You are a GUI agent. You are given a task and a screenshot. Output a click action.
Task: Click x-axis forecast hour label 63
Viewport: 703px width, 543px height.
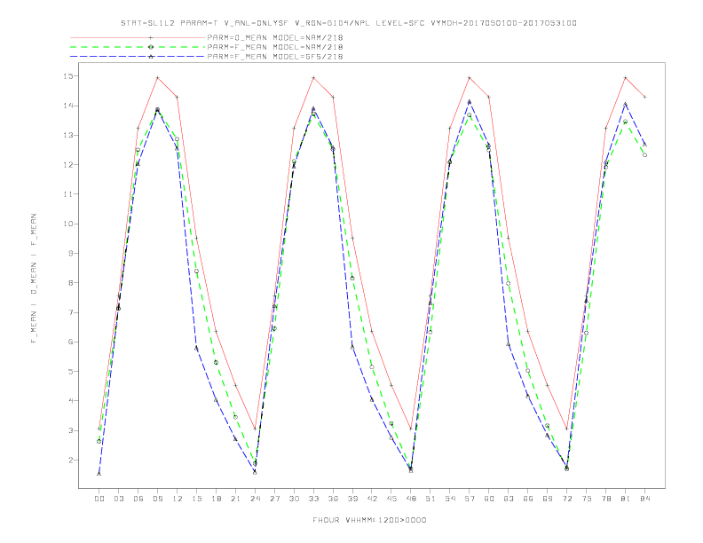[509, 499]
